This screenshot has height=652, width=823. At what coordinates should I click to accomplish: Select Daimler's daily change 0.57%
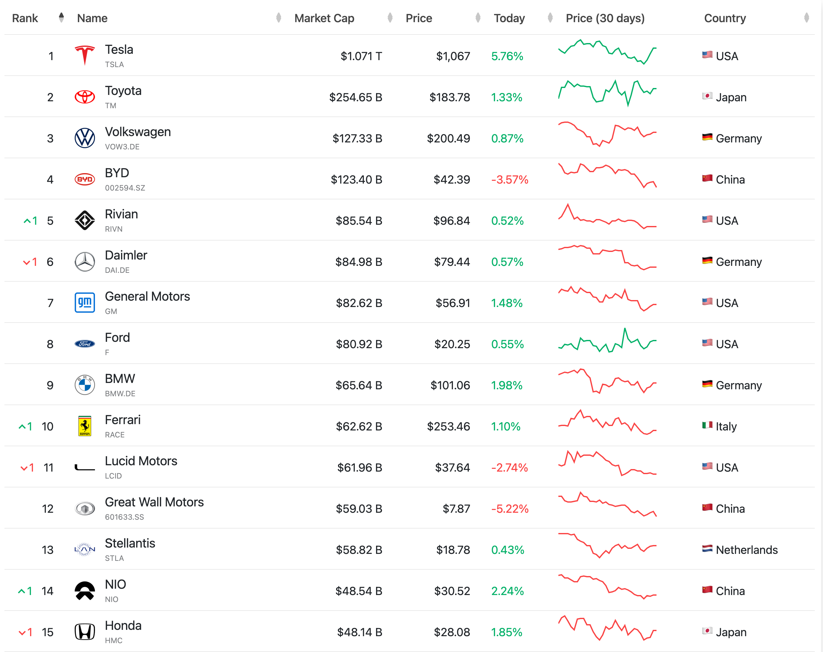pyautogui.click(x=507, y=262)
